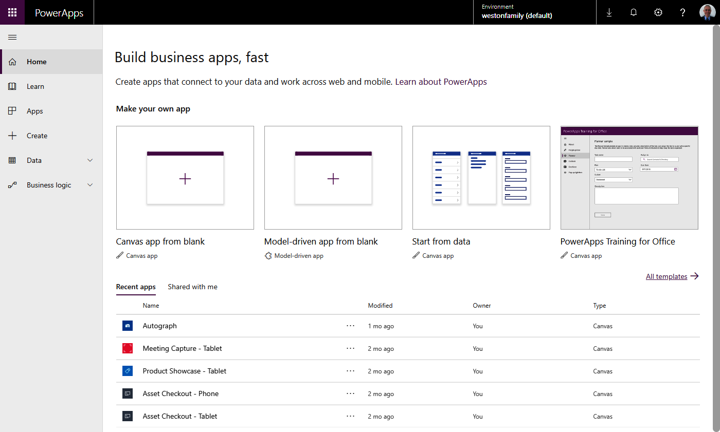
Task: Click the Product Showcase app icon
Action: 128,371
